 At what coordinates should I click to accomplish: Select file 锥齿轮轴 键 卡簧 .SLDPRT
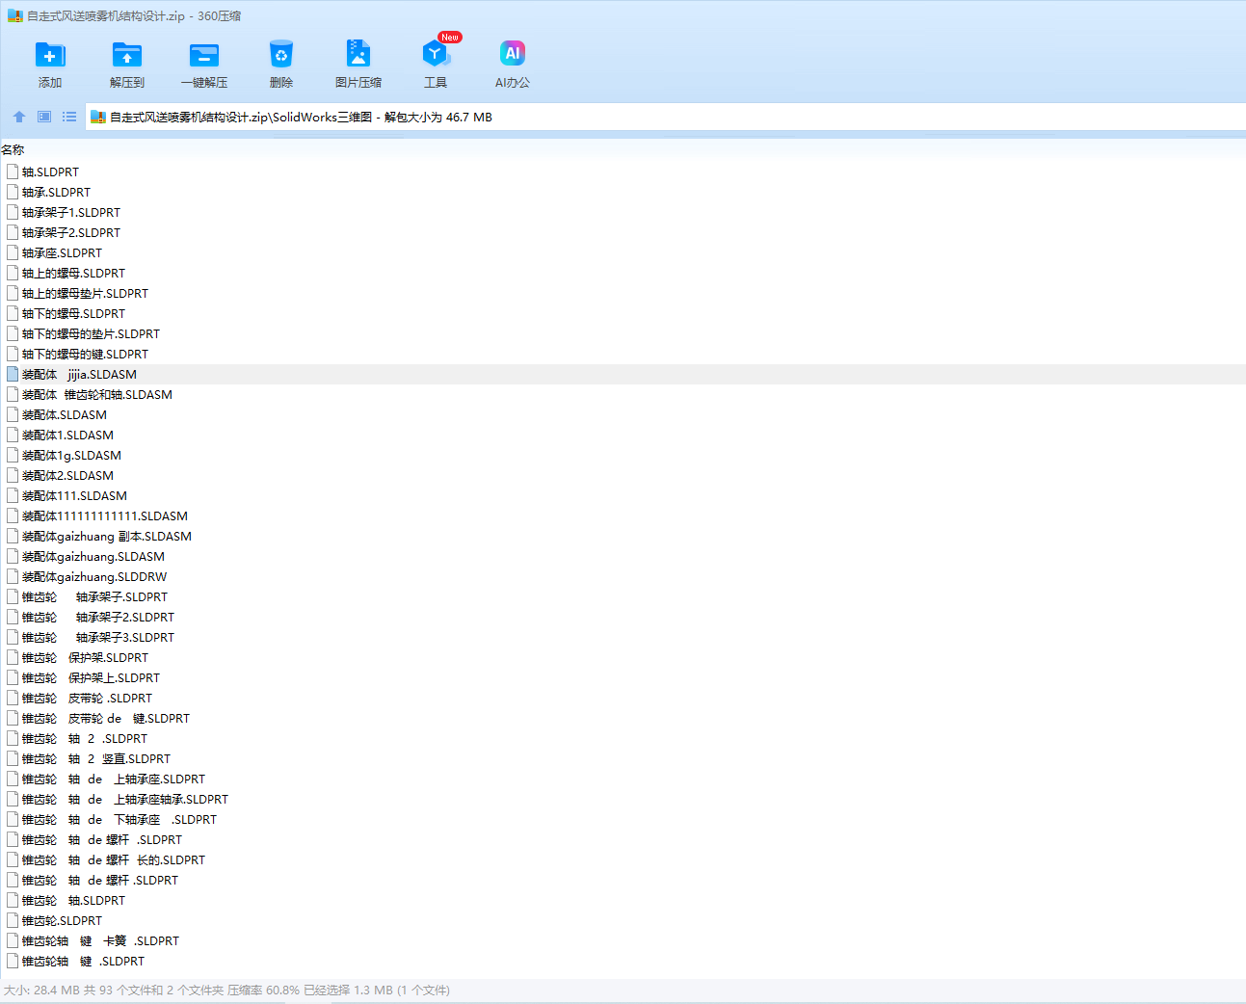pos(100,940)
